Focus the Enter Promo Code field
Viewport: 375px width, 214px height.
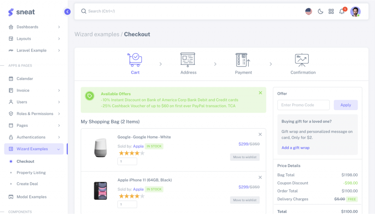click(x=303, y=105)
